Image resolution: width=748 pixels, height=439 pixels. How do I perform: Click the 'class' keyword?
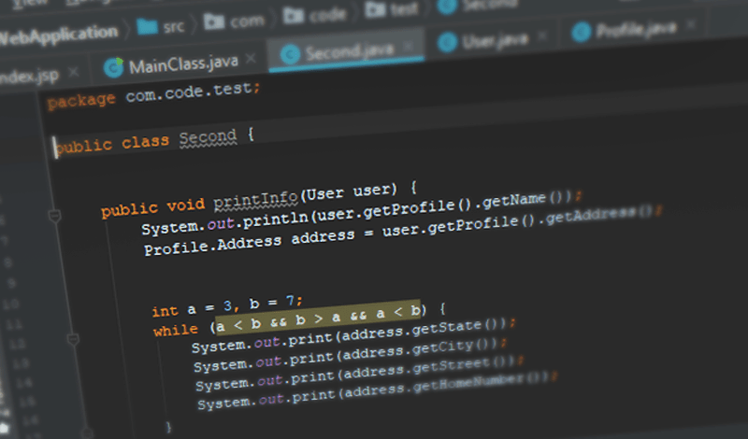click(146, 142)
